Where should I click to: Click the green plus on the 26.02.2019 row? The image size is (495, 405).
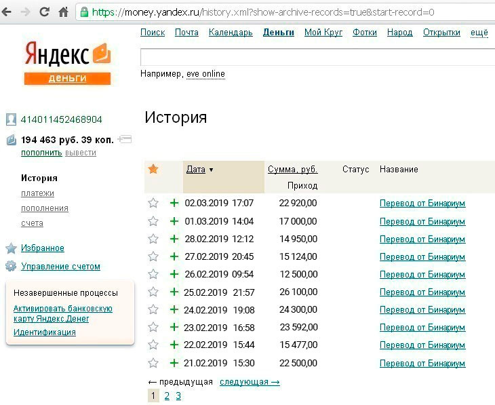point(174,274)
